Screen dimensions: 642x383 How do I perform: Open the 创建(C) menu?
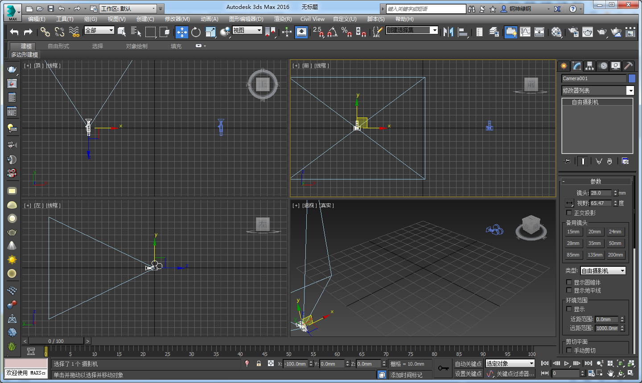click(x=145, y=19)
